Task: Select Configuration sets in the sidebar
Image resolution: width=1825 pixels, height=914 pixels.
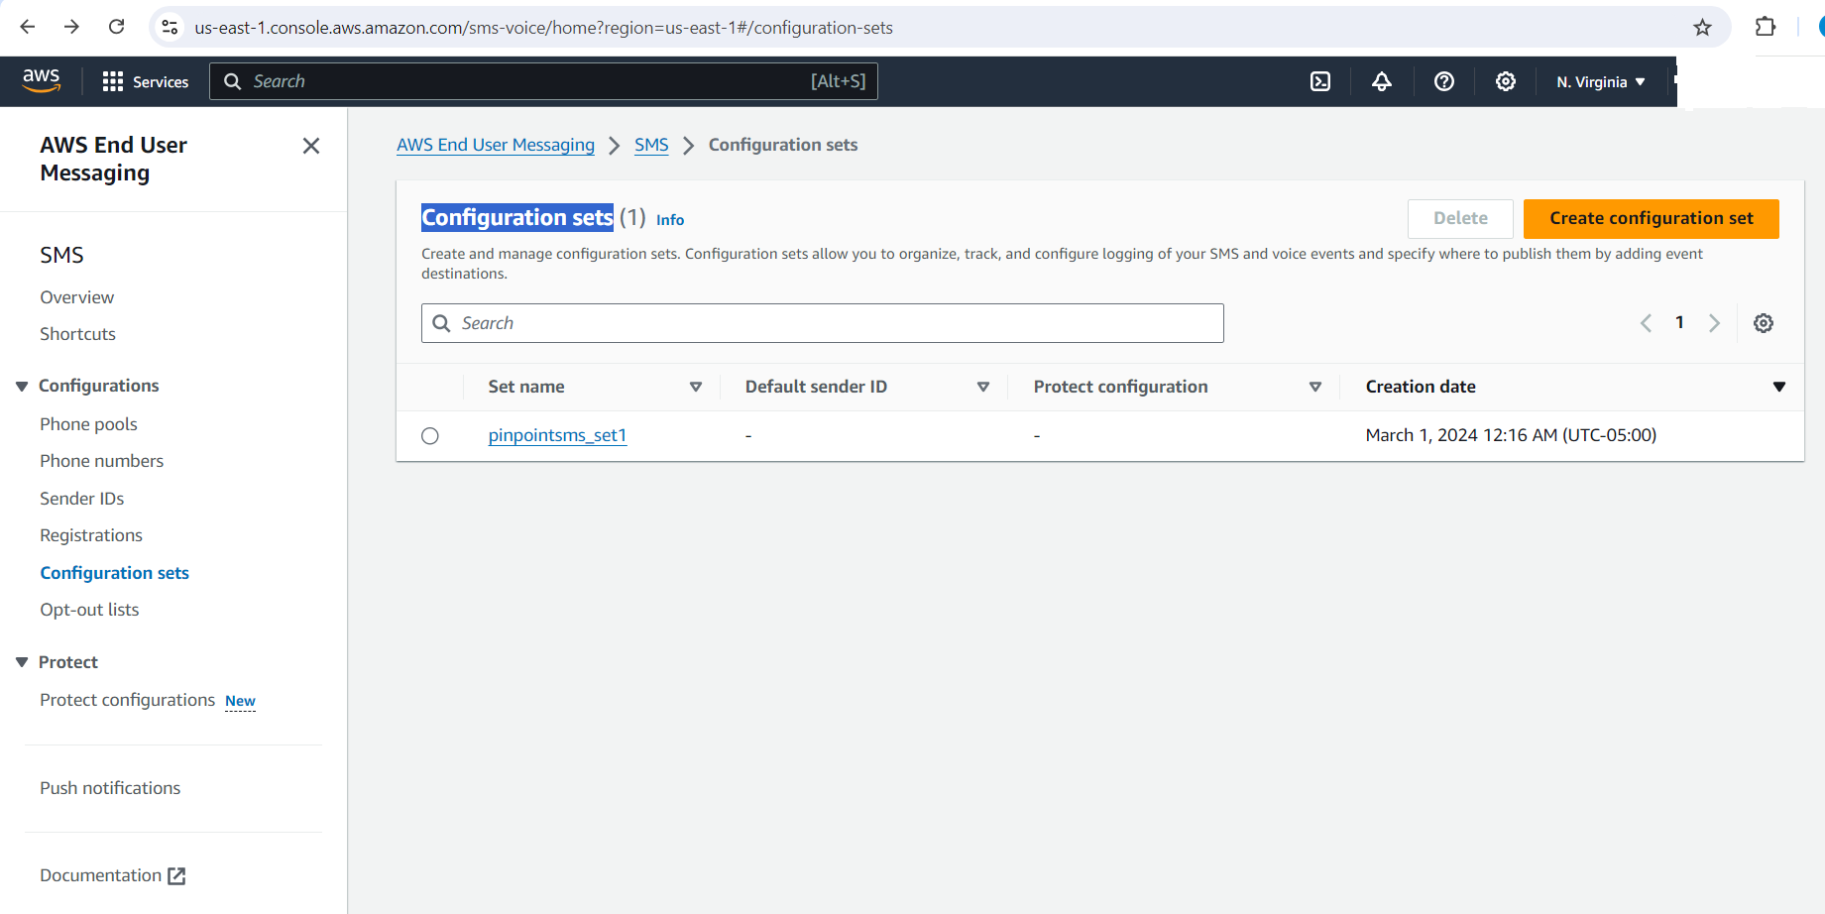Action: click(x=114, y=573)
